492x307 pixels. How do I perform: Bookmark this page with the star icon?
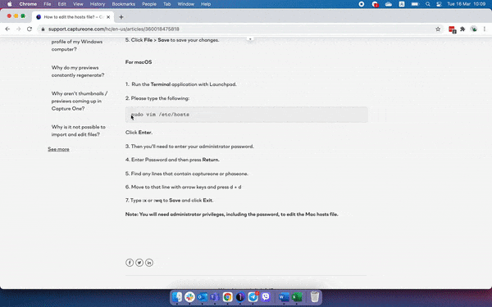(438, 29)
